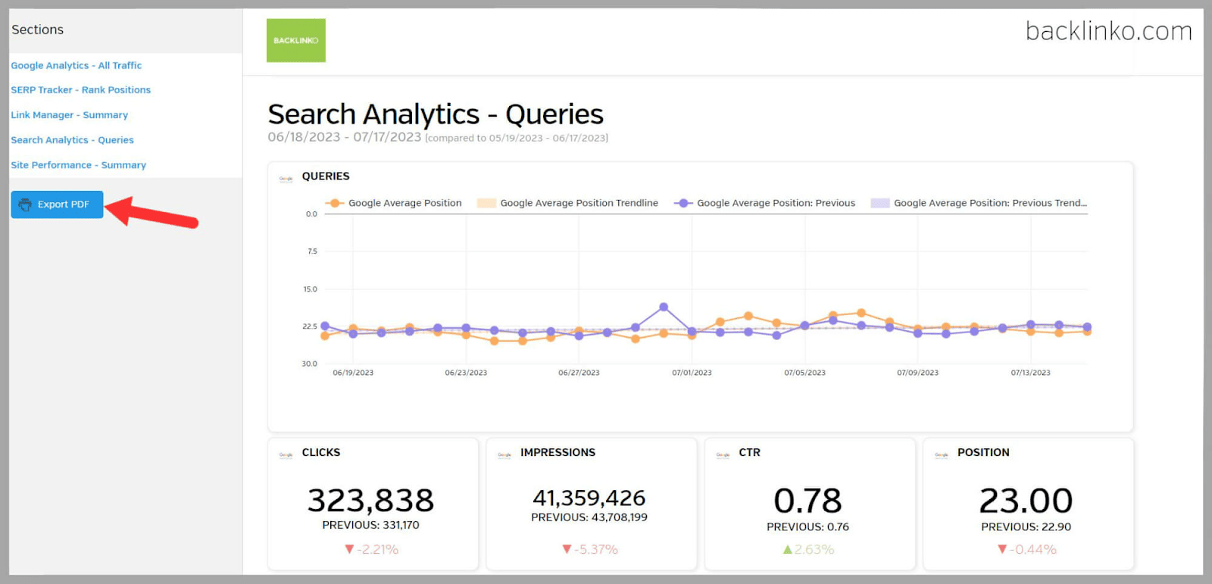
Task: Click Google icon beside CTR heading
Action: coord(723,454)
